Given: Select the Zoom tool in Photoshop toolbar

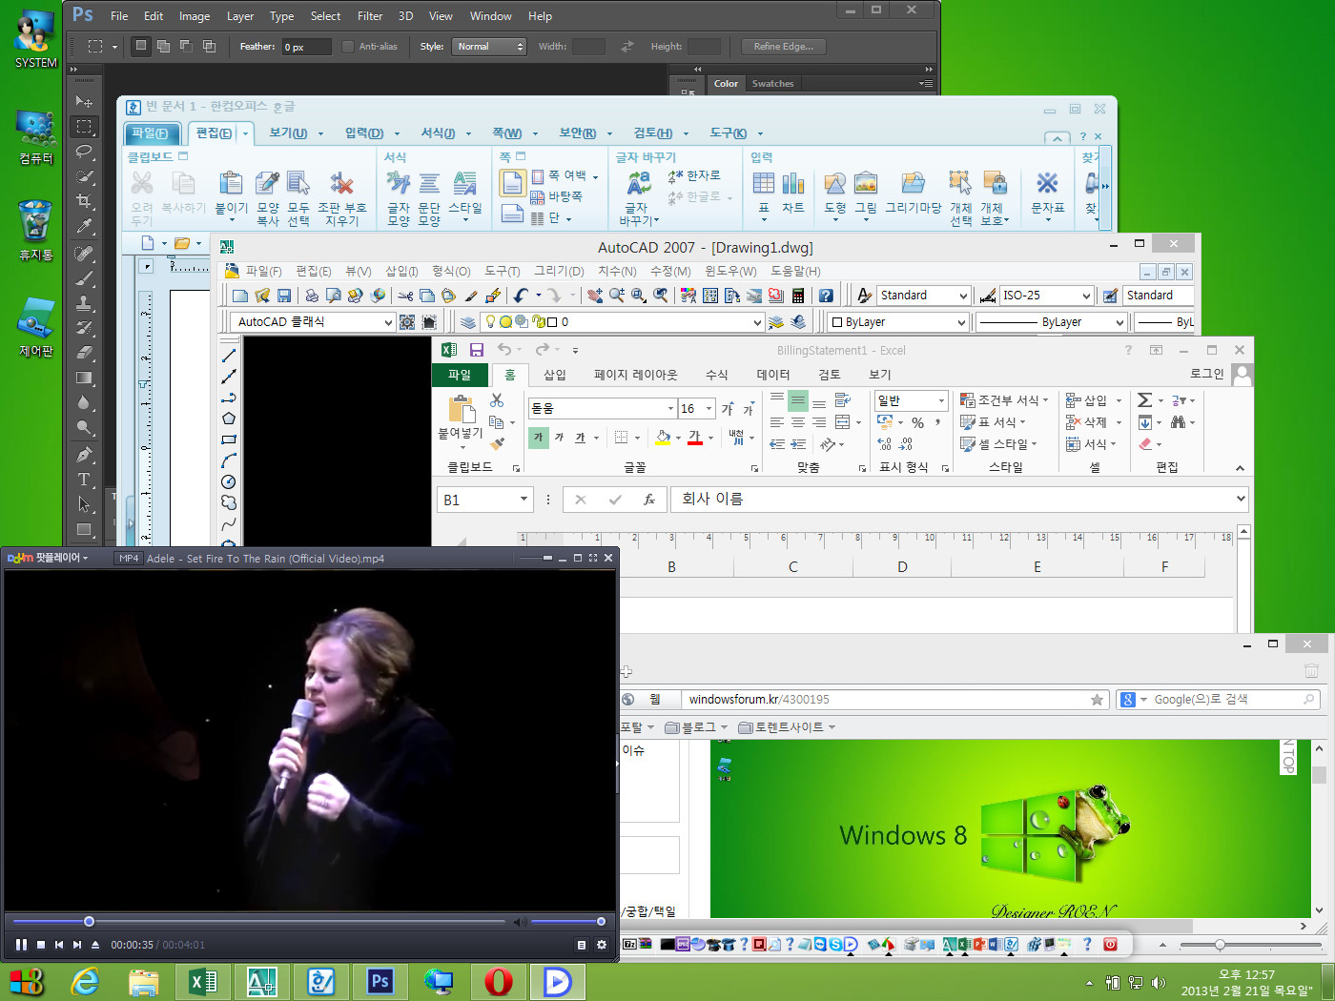Looking at the screenshot, I should point(84,428).
